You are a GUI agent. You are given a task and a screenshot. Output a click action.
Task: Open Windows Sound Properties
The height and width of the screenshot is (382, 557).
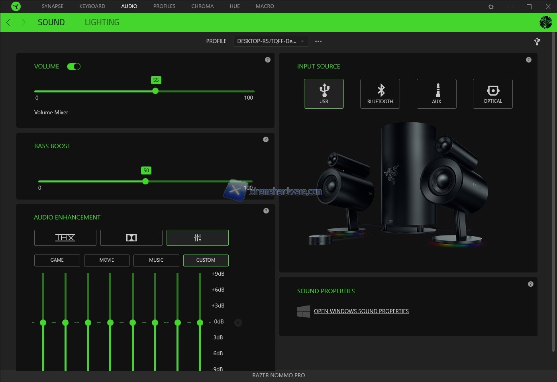(361, 311)
